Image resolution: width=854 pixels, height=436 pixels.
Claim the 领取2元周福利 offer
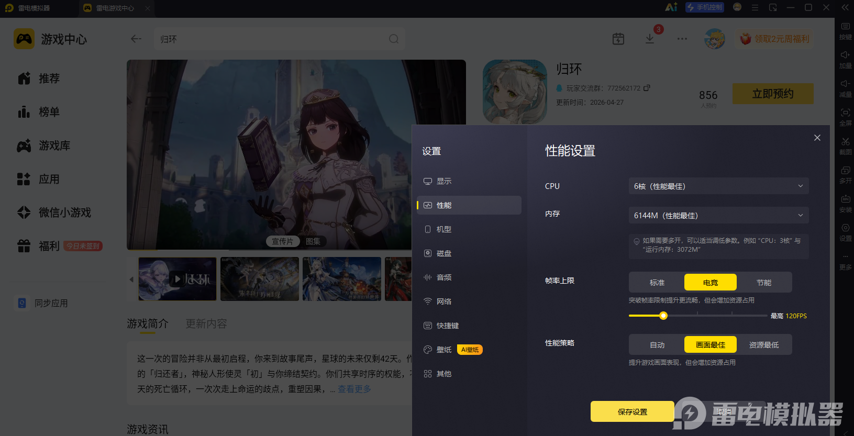click(x=775, y=39)
